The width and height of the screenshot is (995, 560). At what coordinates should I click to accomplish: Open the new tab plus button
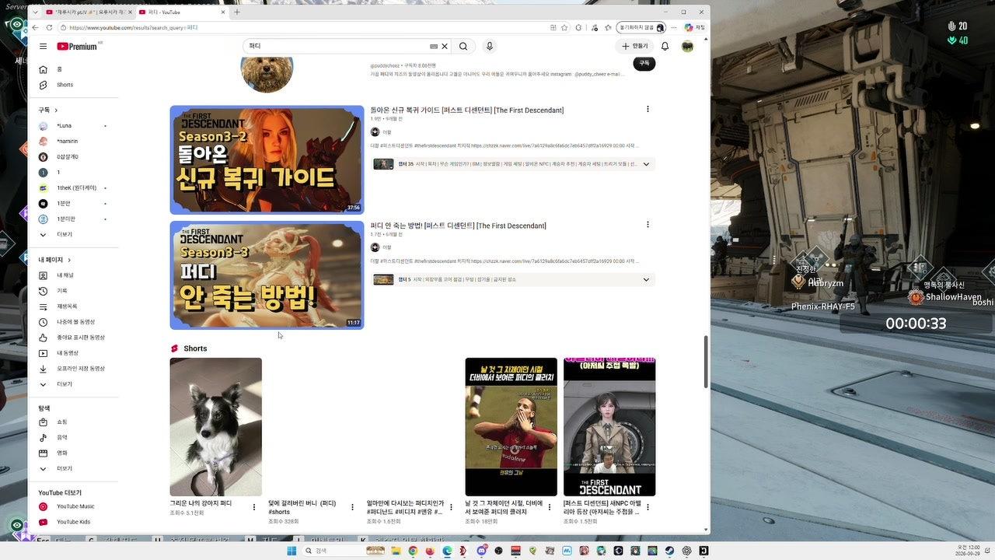pos(237,12)
